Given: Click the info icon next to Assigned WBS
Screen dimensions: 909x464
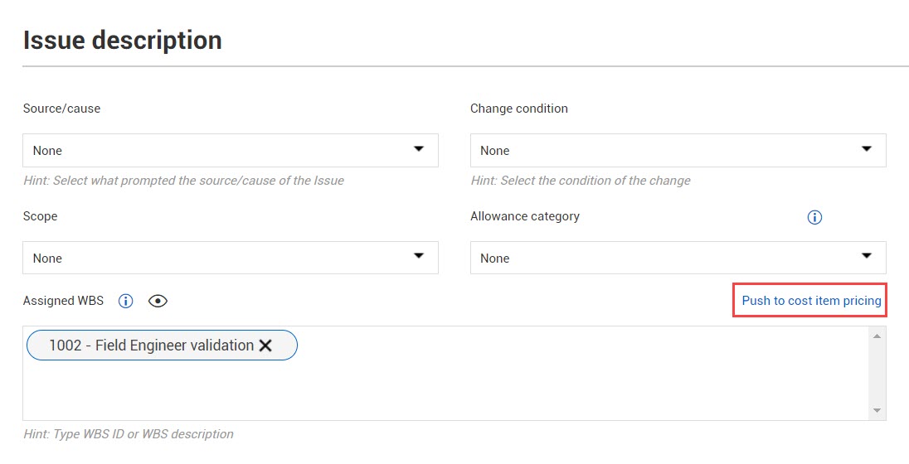Looking at the screenshot, I should pos(126,302).
